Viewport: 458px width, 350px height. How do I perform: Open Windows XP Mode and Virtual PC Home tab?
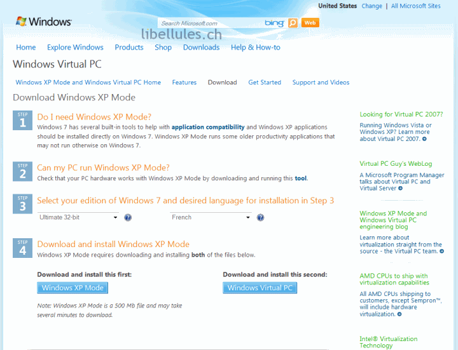88,83
